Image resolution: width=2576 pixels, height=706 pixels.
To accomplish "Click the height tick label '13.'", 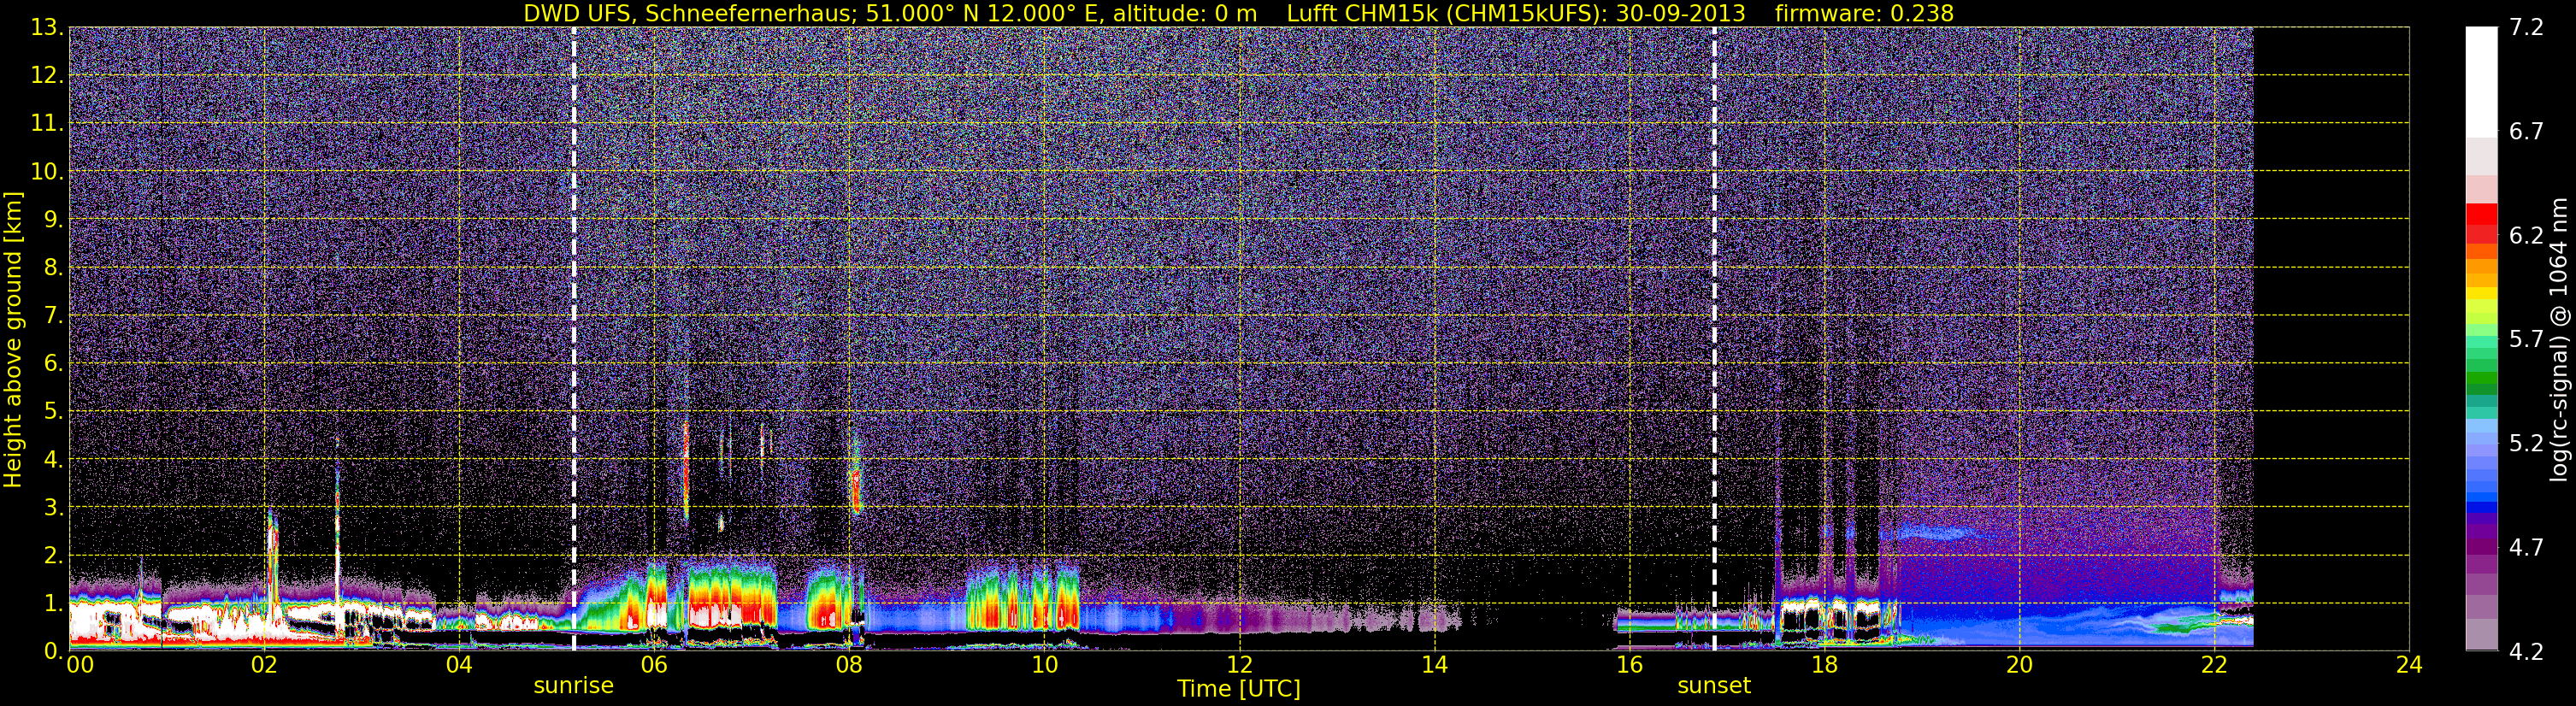I will 47,28.
